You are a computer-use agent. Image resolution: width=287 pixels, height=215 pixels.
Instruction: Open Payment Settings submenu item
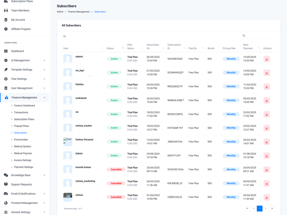click(x=24, y=167)
